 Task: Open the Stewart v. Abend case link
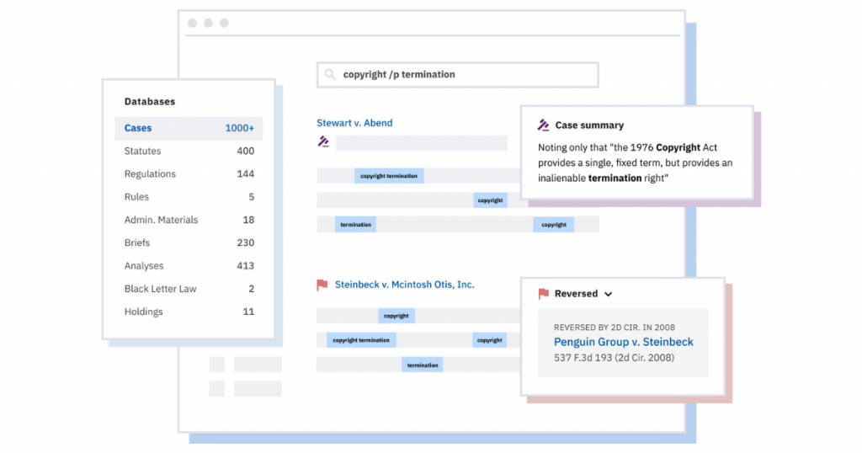[354, 123]
